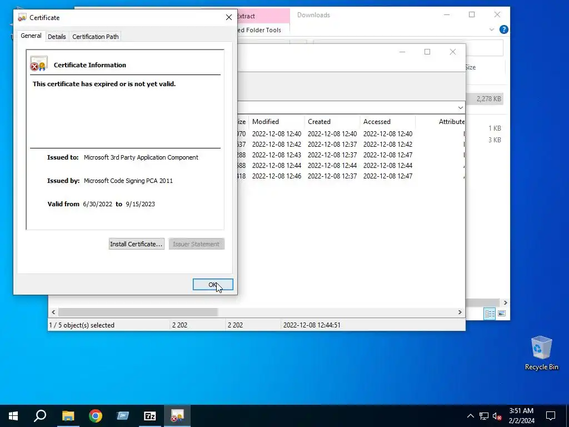This screenshot has height=427, width=569.
Task: Sort by the Created column header
Action: pyautogui.click(x=332, y=122)
